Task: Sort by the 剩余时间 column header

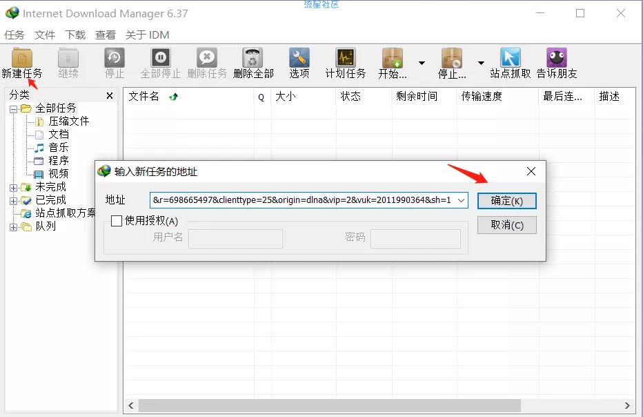Action: coord(424,97)
